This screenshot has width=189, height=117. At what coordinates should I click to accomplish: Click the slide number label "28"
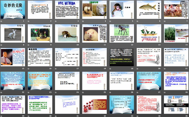(187, 92)
